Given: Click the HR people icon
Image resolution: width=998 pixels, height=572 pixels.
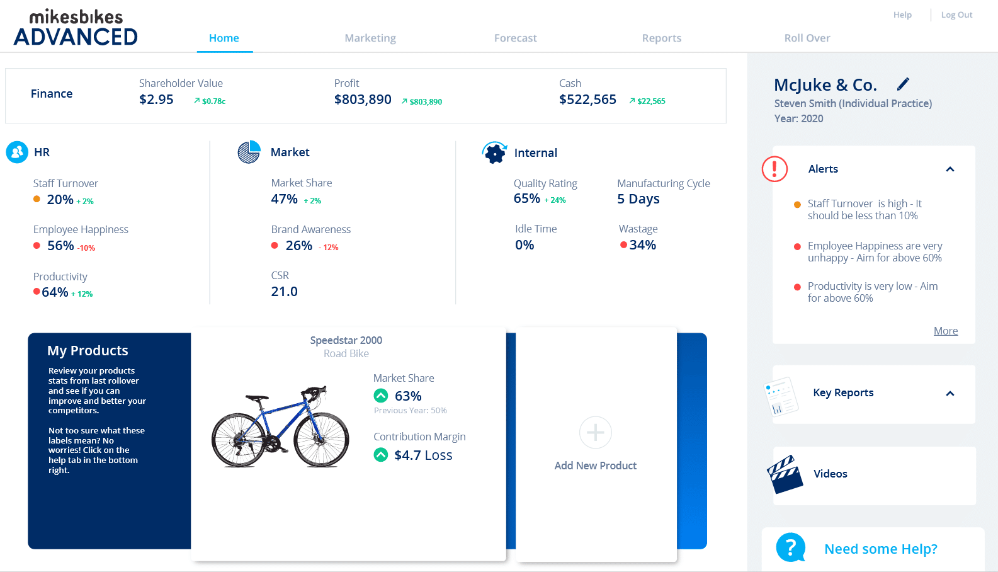Looking at the screenshot, I should pyautogui.click(x=17, y=152).
